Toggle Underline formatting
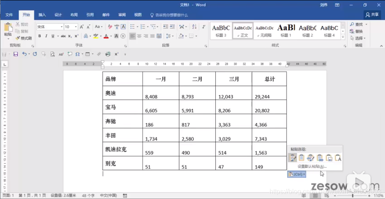Screen dimensions: 385x199 click(53, 36)
